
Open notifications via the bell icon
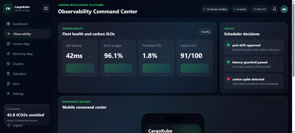[x=274, y=9]
